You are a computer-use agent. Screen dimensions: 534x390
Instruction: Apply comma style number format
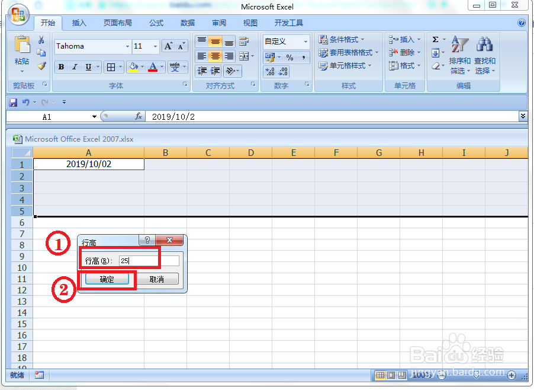tap(303, 57)
